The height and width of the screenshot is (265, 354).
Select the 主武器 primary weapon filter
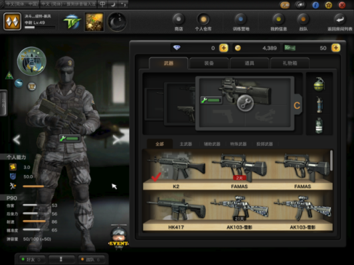coord(186,144)
